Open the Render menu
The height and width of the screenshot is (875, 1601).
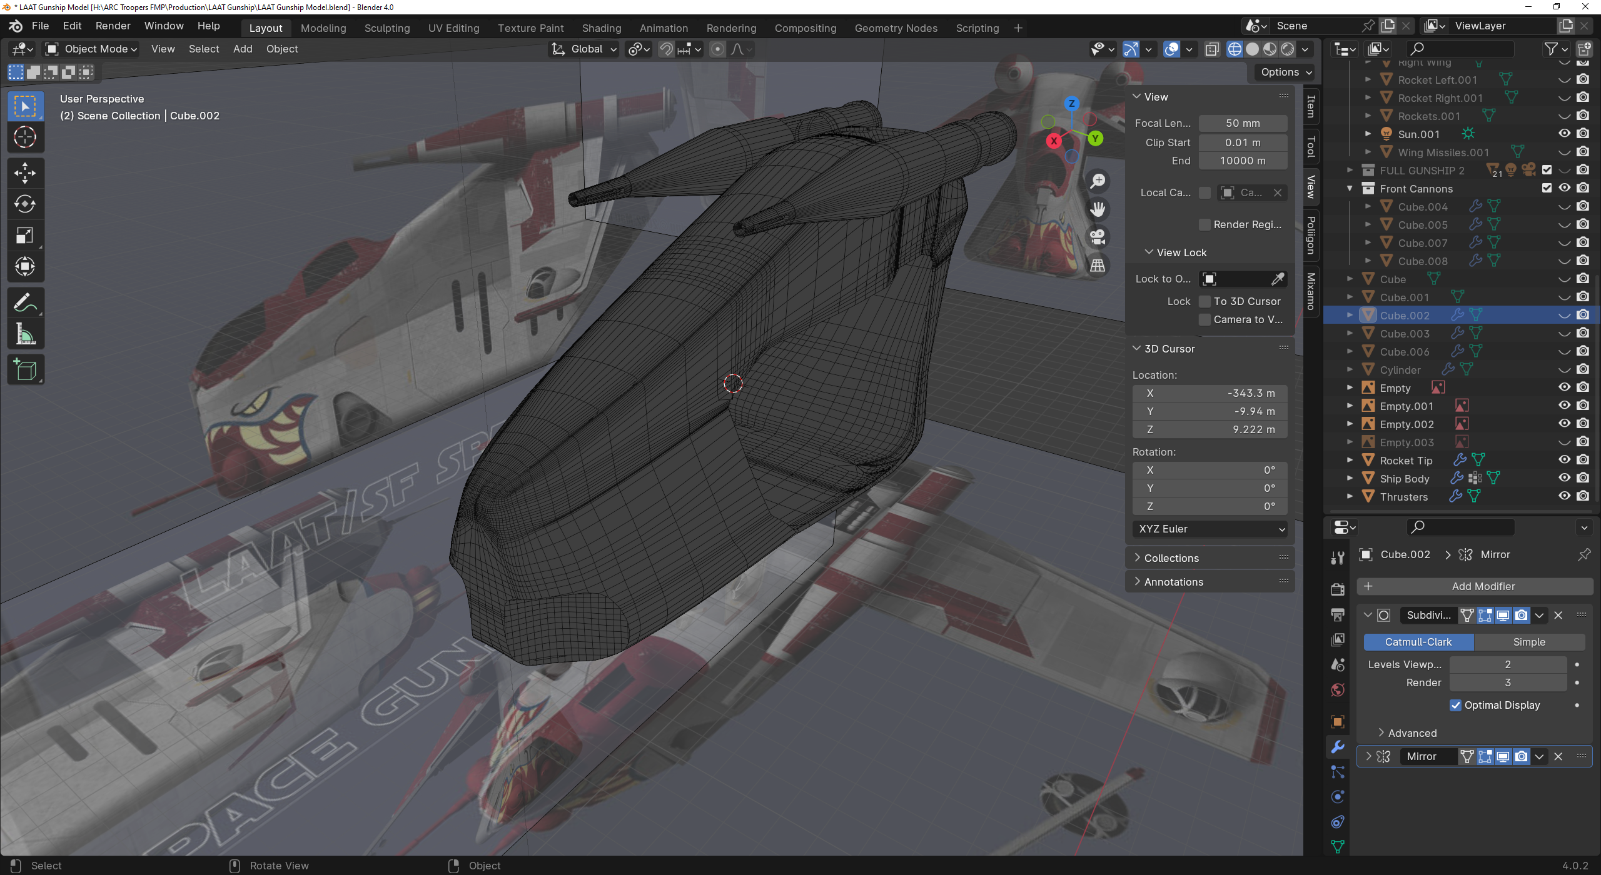(x=113, y=26)
